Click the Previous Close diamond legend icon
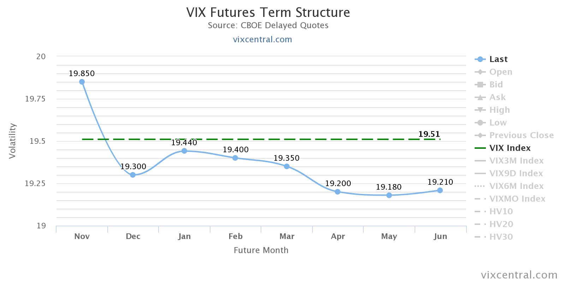Screen dimensions: 565x282 480,135
